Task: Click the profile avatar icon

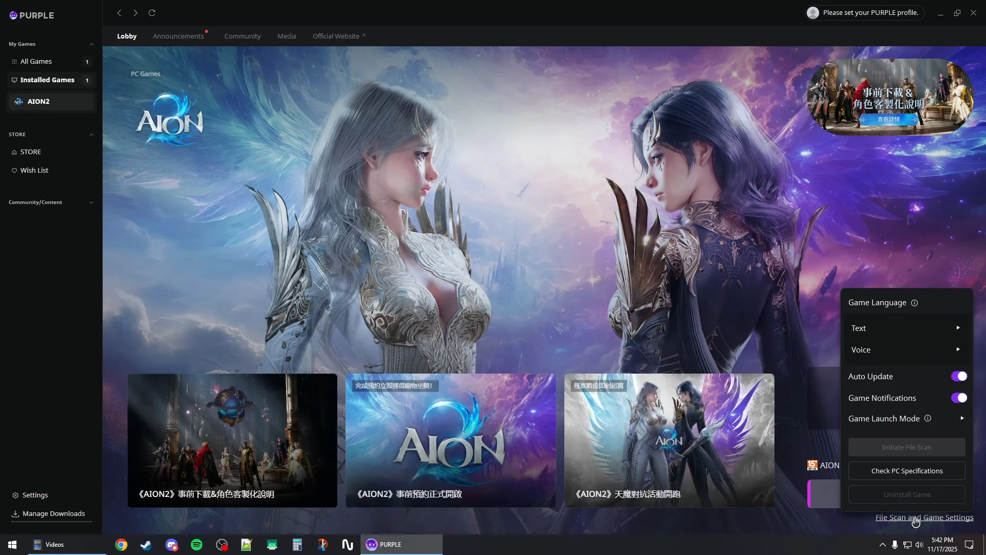Action: pos(813,13)
